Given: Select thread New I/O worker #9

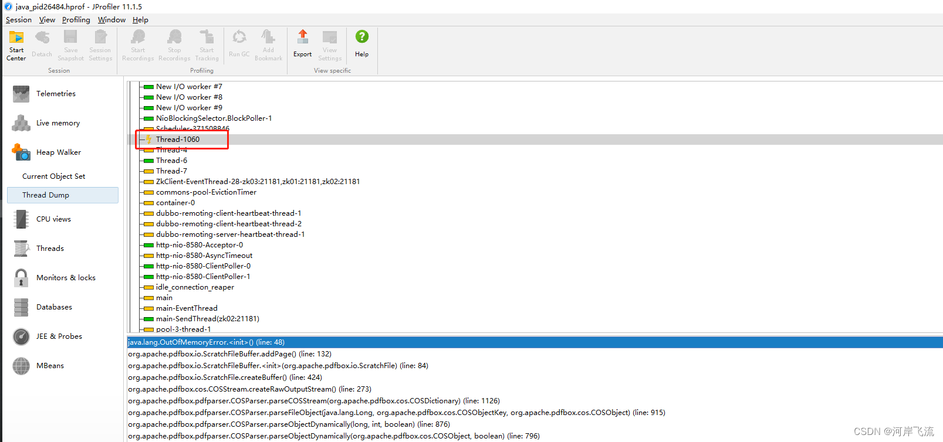Looking at the screenshot, I should point(189,108).
